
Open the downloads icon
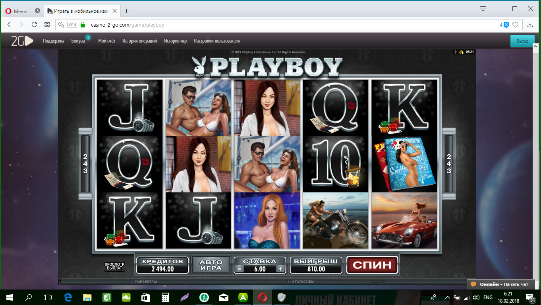point(530,25)
